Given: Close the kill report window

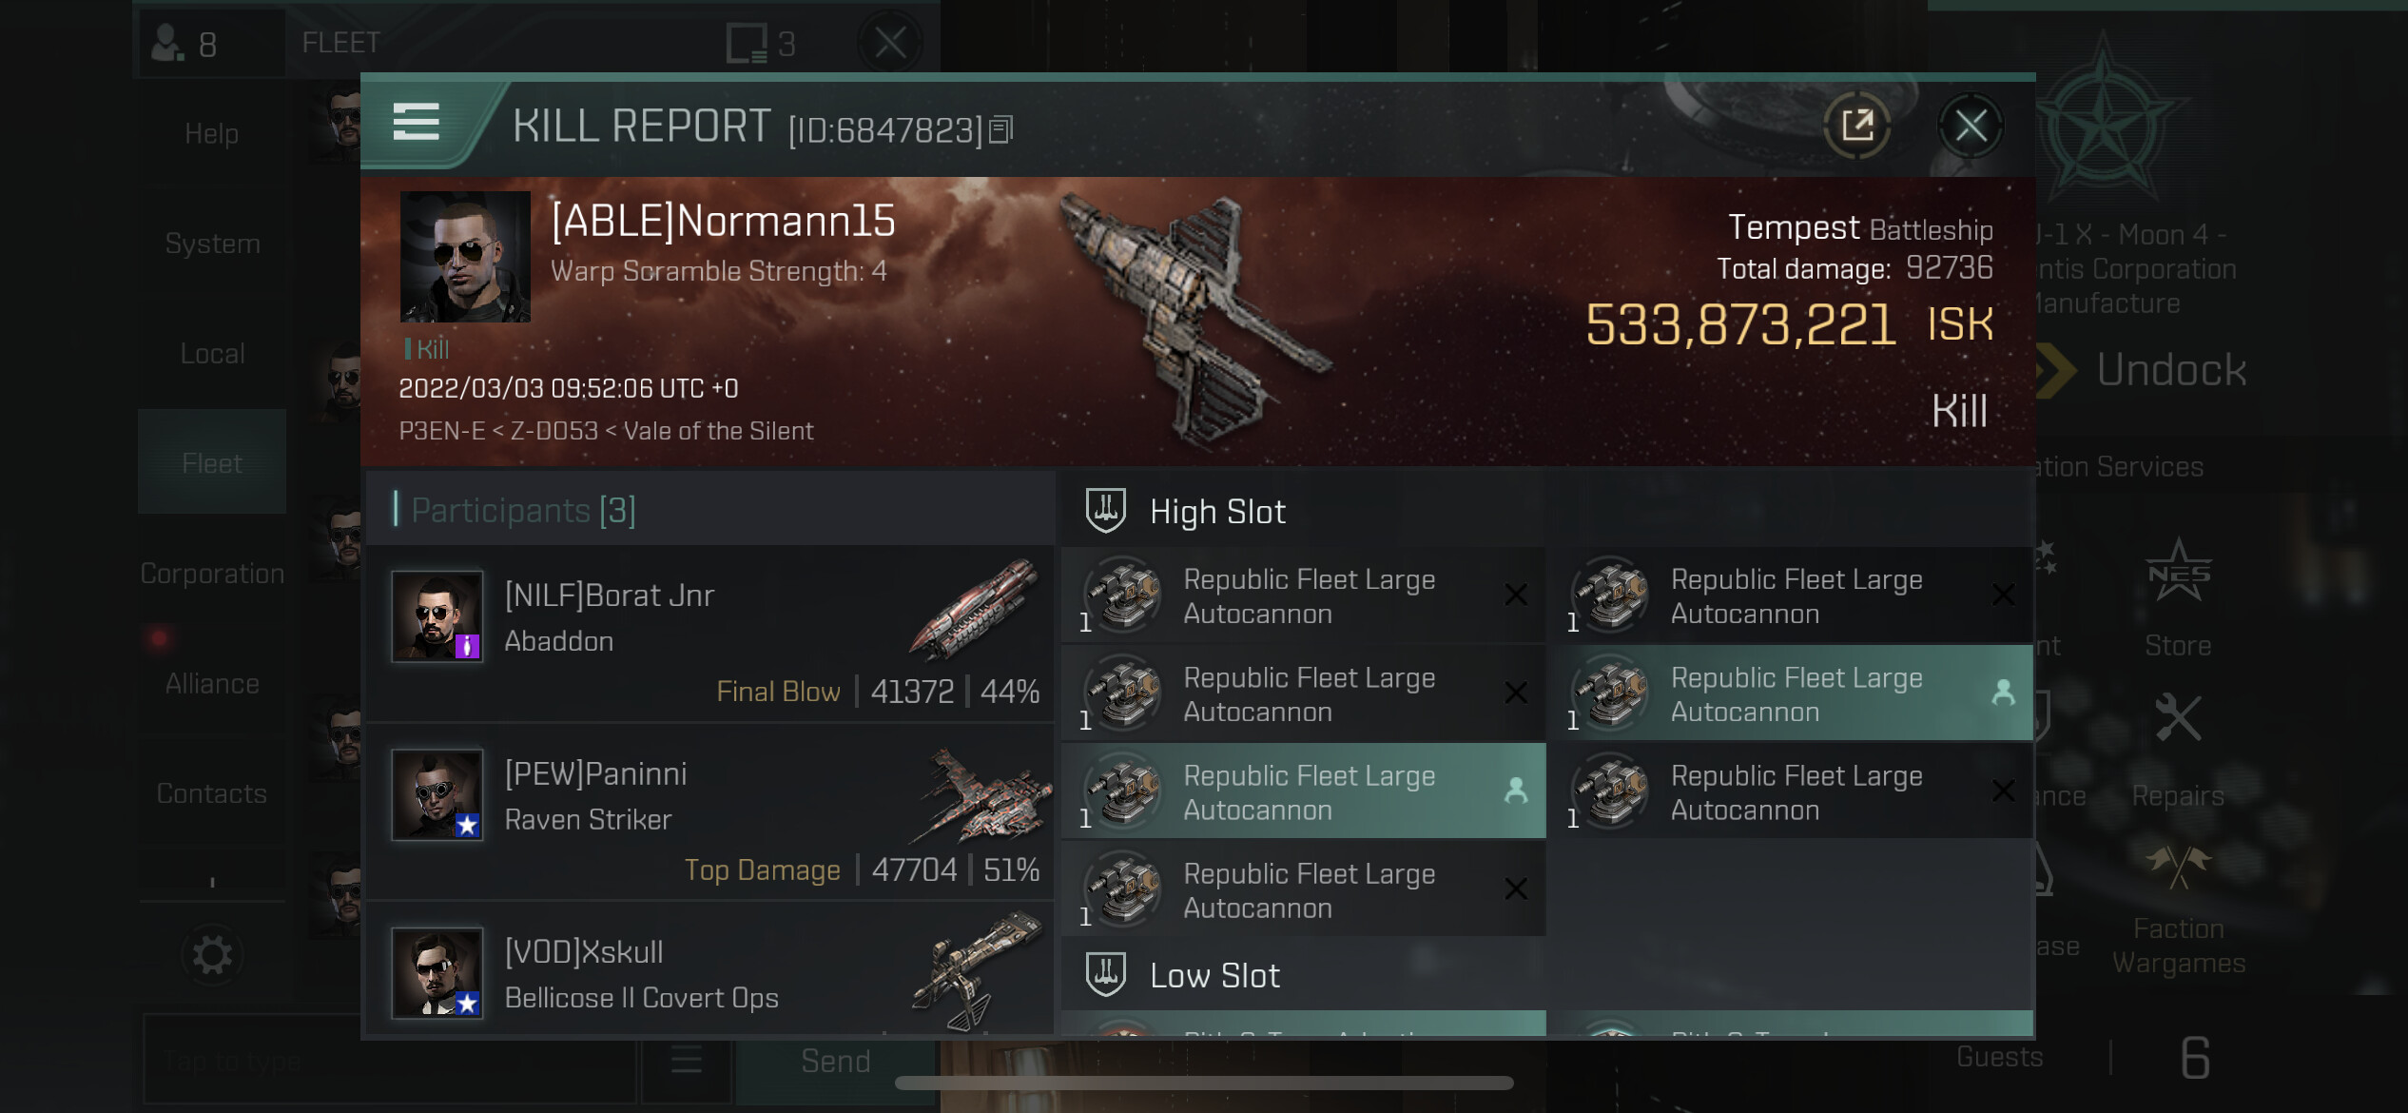Looking at the screenshot, I should point(1971,126).
